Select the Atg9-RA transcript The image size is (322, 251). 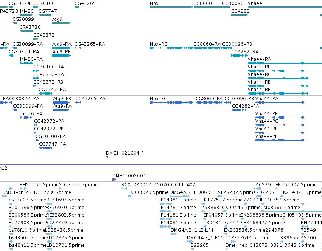click(x=61, y=48)
